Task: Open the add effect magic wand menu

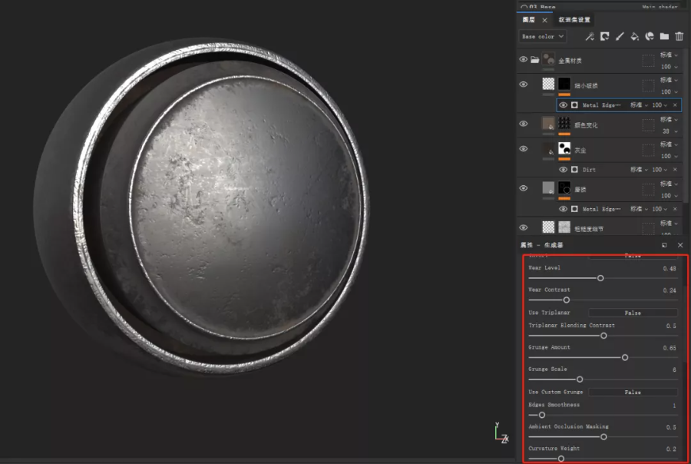Action: [590, 36]
